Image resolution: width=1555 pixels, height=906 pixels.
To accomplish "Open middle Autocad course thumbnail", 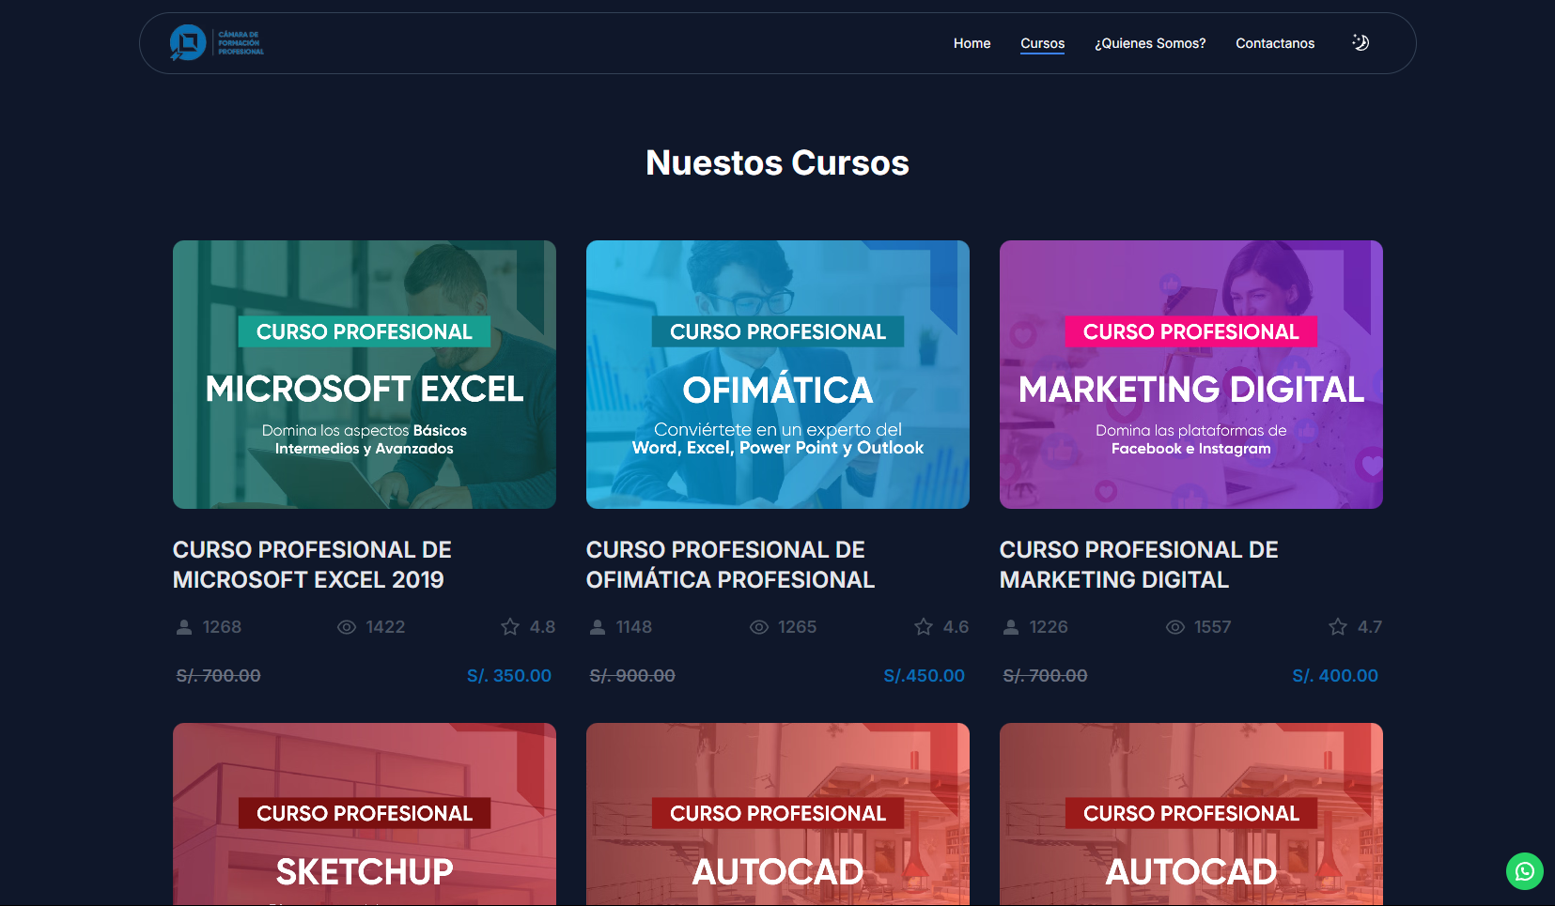I will (778, 814).
